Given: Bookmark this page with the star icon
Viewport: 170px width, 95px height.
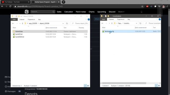Looking at the screenshot, I should pos(142,6).
